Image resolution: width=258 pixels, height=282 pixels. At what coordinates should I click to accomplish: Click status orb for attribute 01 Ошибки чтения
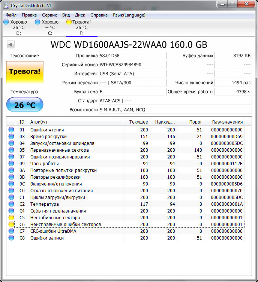point(11,130)
